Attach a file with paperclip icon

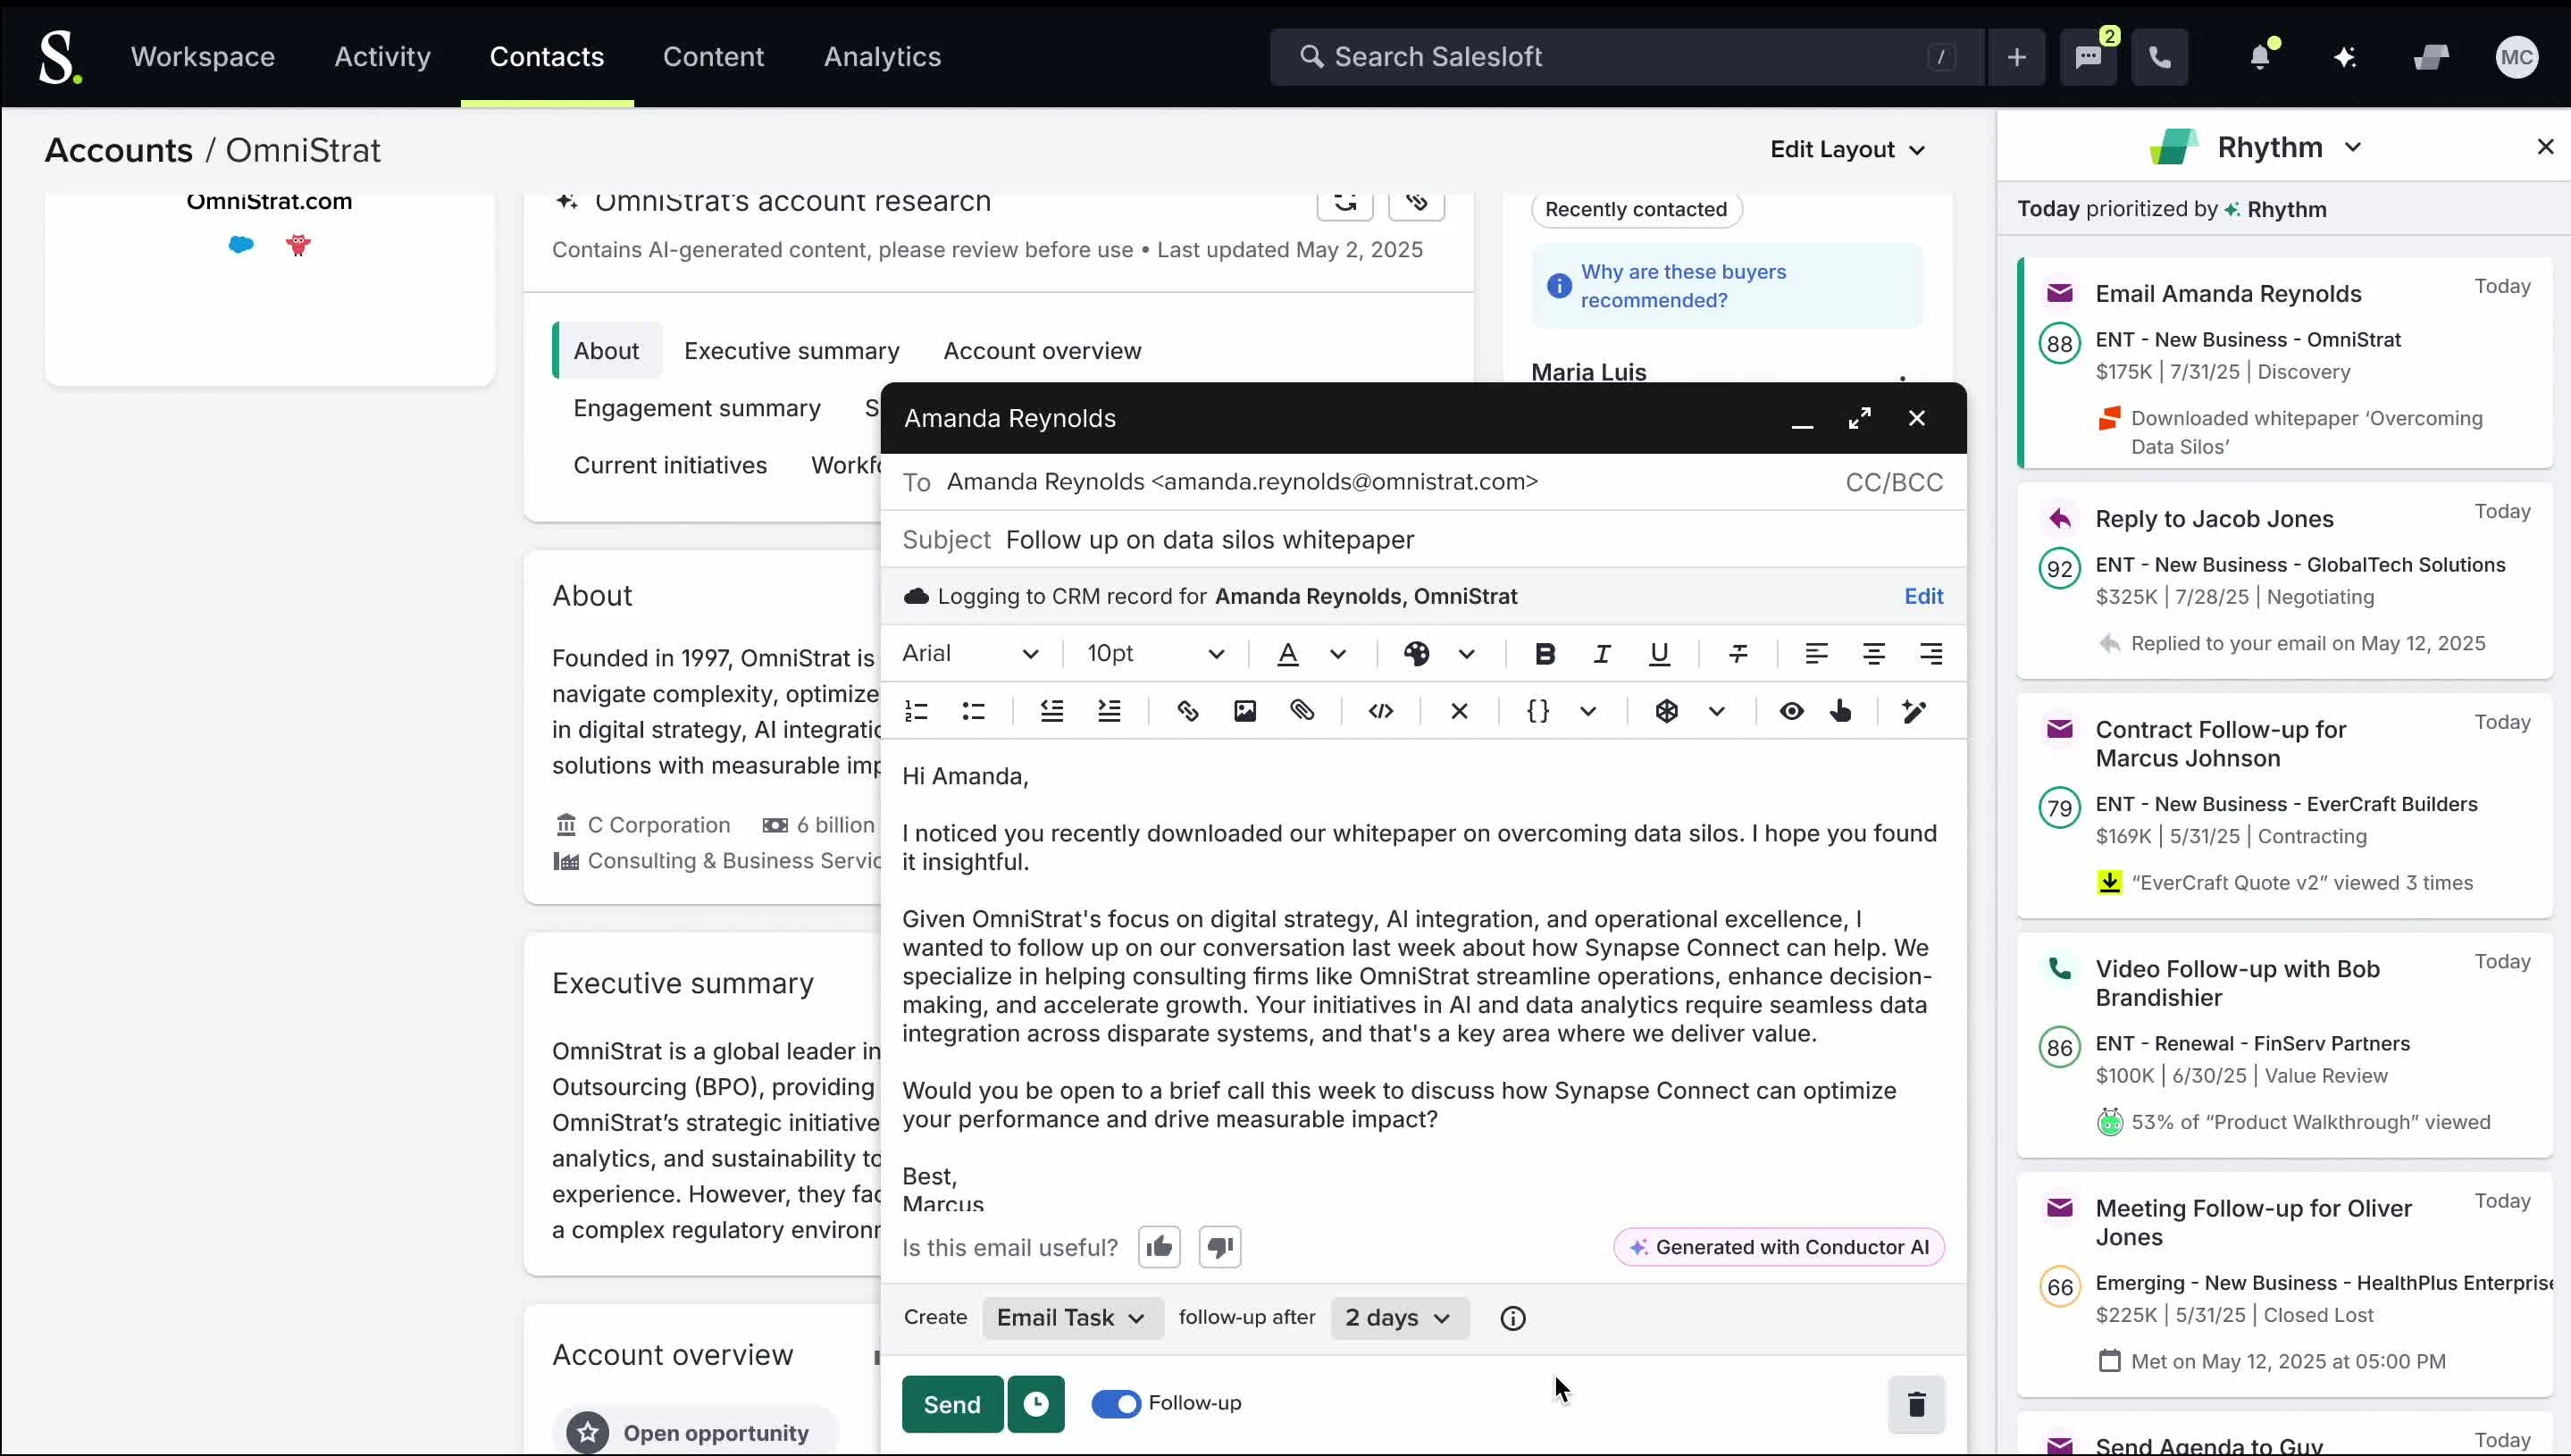(1302, 711)
